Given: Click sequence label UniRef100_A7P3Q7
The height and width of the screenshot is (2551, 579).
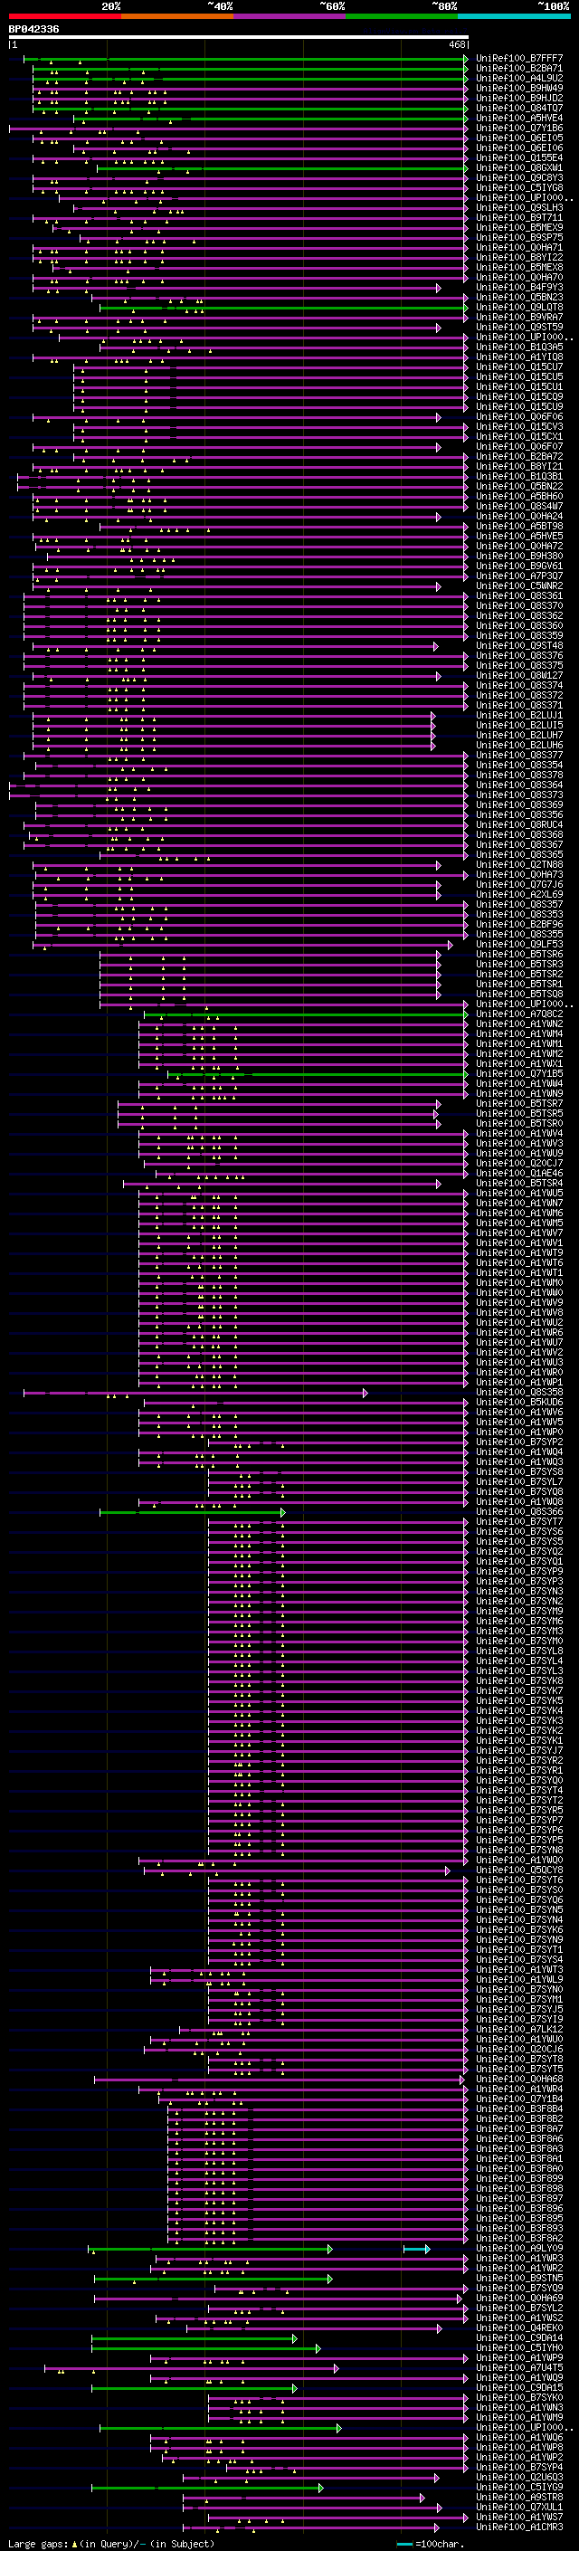Looking at the screenshot, I should point(519,576).
